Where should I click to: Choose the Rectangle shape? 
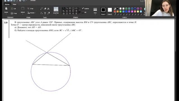70,8
